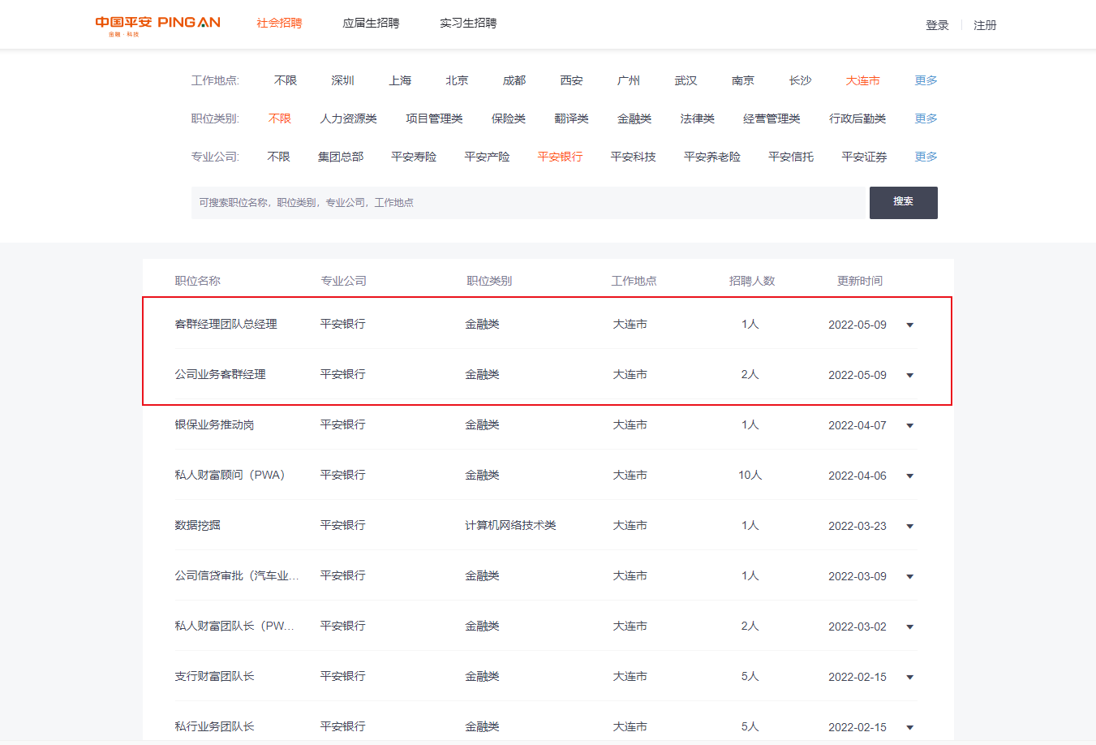Click the 注册 link

pos(985,25)
